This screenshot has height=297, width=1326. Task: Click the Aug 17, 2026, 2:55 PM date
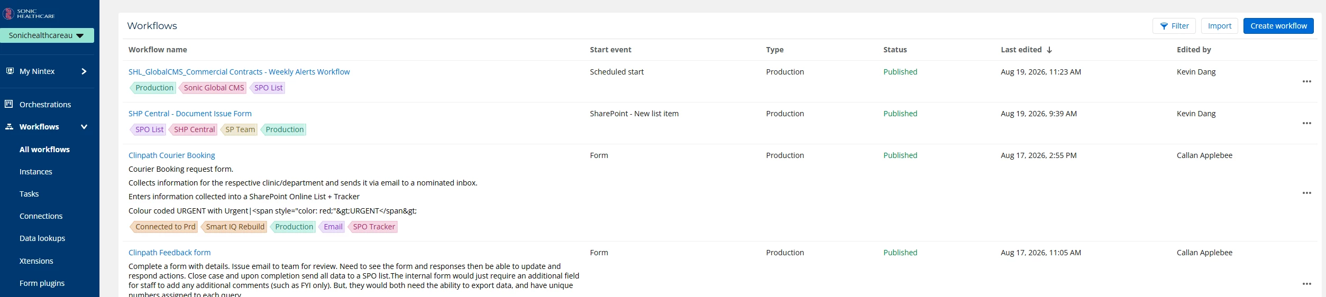1038,155
